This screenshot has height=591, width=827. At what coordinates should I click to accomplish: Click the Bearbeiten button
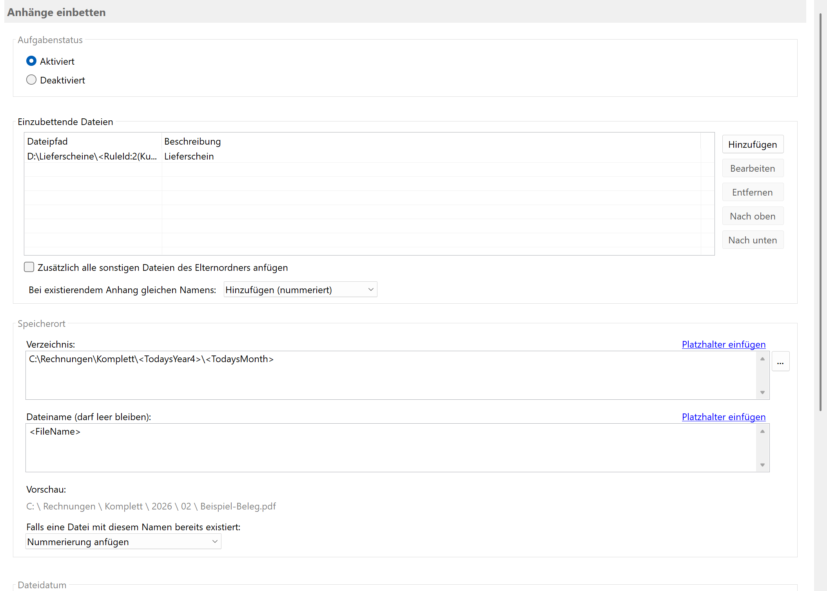pos(752,168)
